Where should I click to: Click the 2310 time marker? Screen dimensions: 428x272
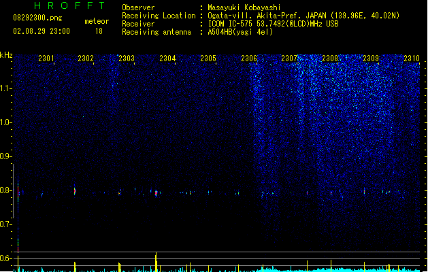tap(412, 58)
